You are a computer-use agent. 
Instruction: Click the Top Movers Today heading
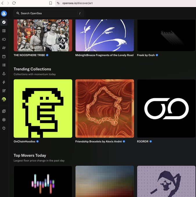click(x=30, y=155)
